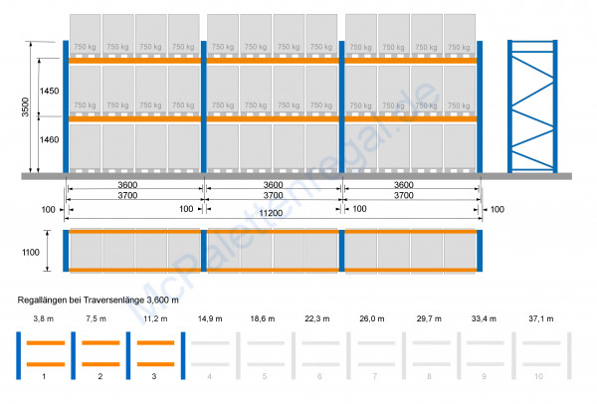This screenshot has height=404, width=597.
Task: Click the 1450 upper level height dimension
Action: pos(50,91)
